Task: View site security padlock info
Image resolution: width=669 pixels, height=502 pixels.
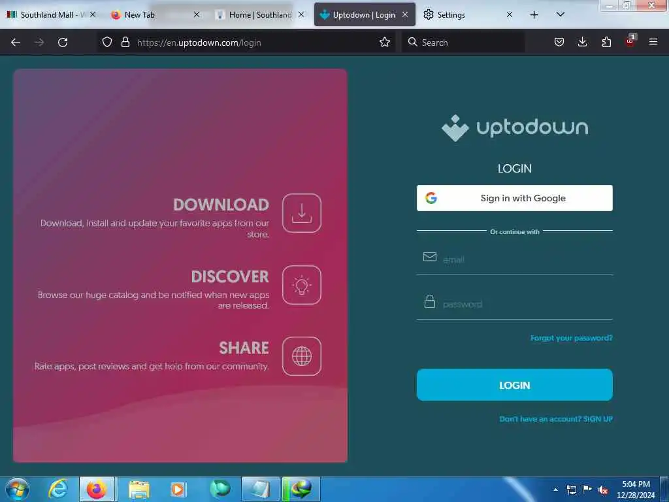Action: click(x=125, y=42)
